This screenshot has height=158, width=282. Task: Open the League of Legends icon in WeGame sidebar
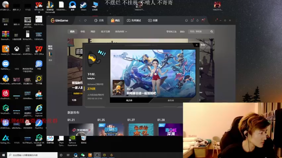tap(50, 54)
